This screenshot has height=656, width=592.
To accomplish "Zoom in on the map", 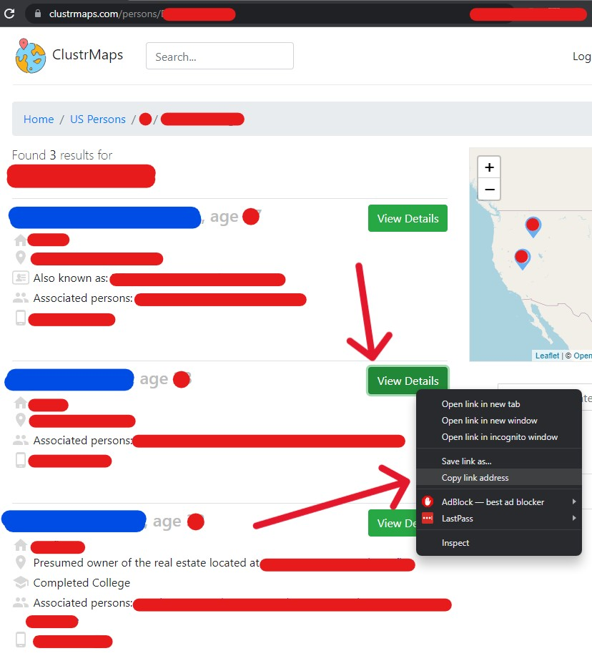I will click(489, 167).
